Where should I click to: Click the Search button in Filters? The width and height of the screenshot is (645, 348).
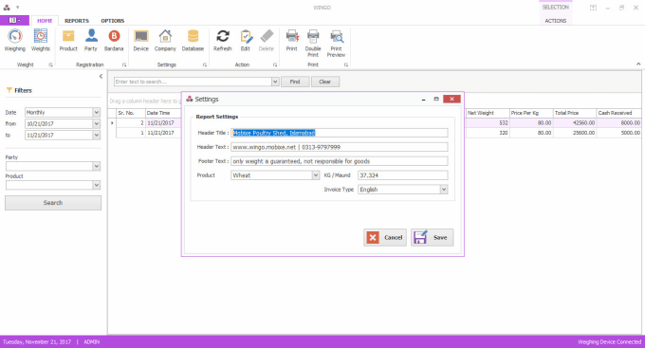[x=53, y=203]
